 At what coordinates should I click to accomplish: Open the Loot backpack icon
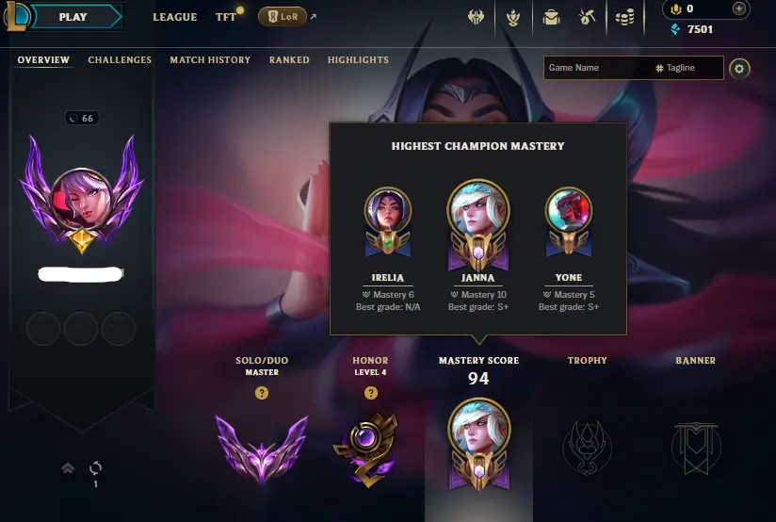tap(551, 18)
